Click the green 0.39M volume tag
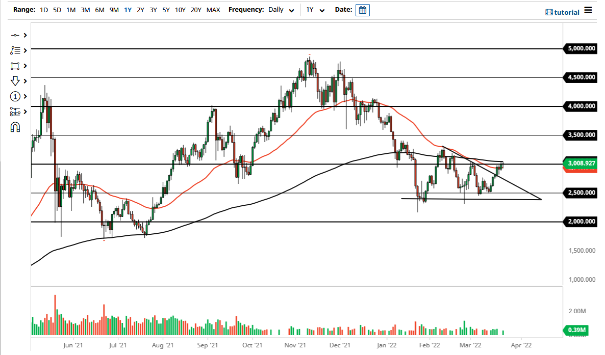This screenshot has height=355, width=605. (x=576, y=330)
